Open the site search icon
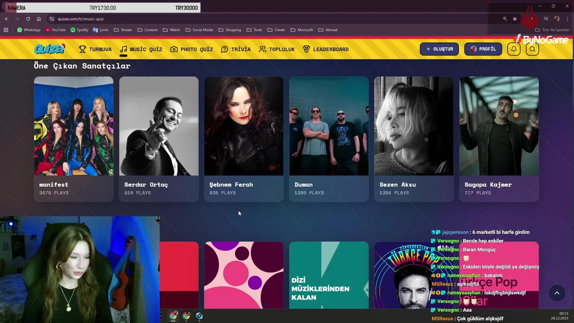 point(532,49)
